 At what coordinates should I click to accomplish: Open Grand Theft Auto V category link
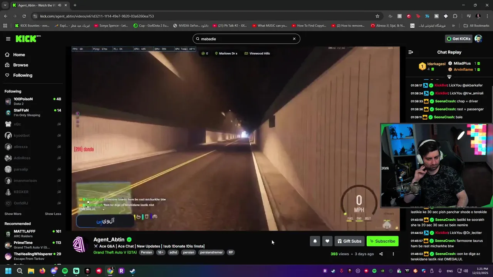(115, 252)
